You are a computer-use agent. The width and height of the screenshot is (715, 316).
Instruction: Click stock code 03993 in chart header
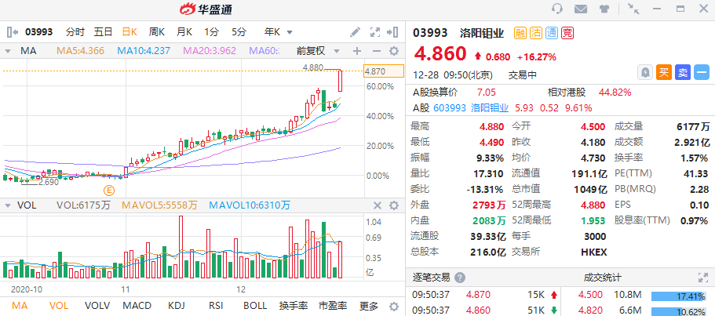(38, 32)
